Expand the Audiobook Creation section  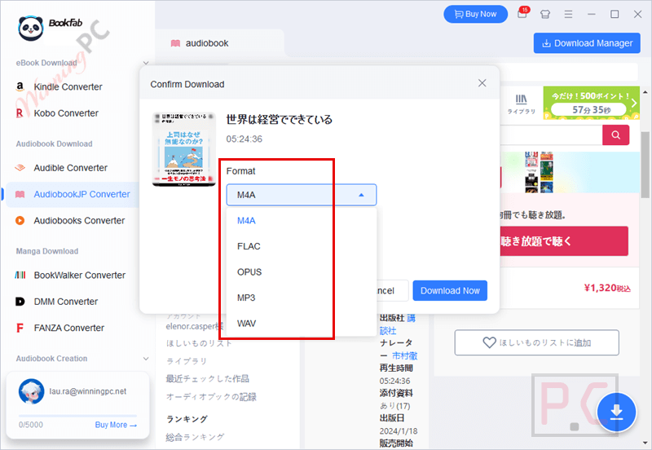[146, 359]
